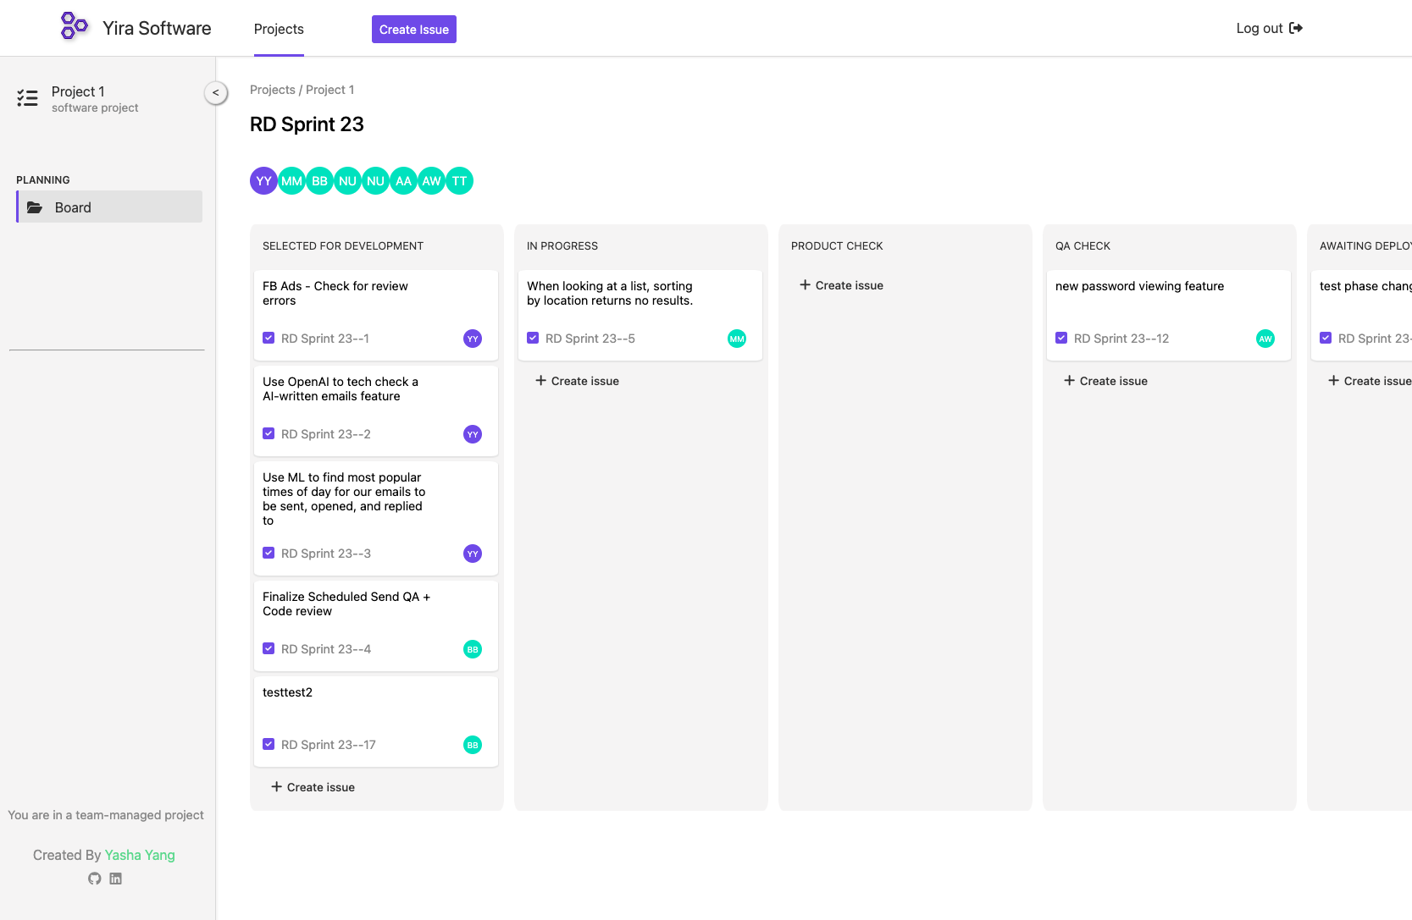Image resolution: width=1412 pixels, height=920 pixels.
Task: Click Create issue in Product Check column
Action: pyautogui.click(x=840, y=285)
